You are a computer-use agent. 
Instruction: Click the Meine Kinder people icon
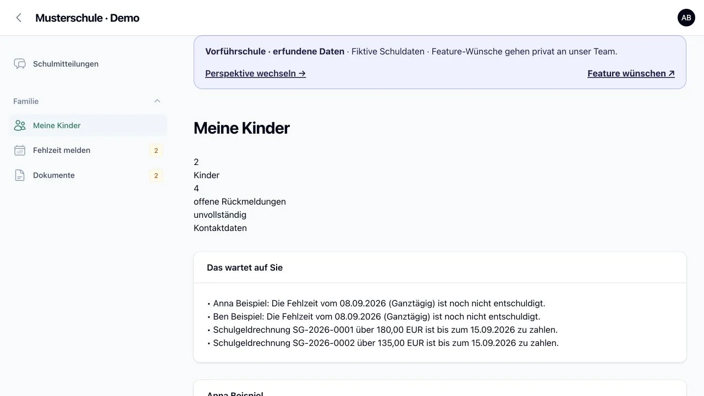tap(20, 125)
